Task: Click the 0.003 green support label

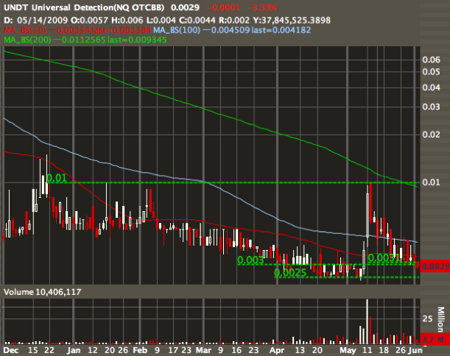Action: pos(250,260)
